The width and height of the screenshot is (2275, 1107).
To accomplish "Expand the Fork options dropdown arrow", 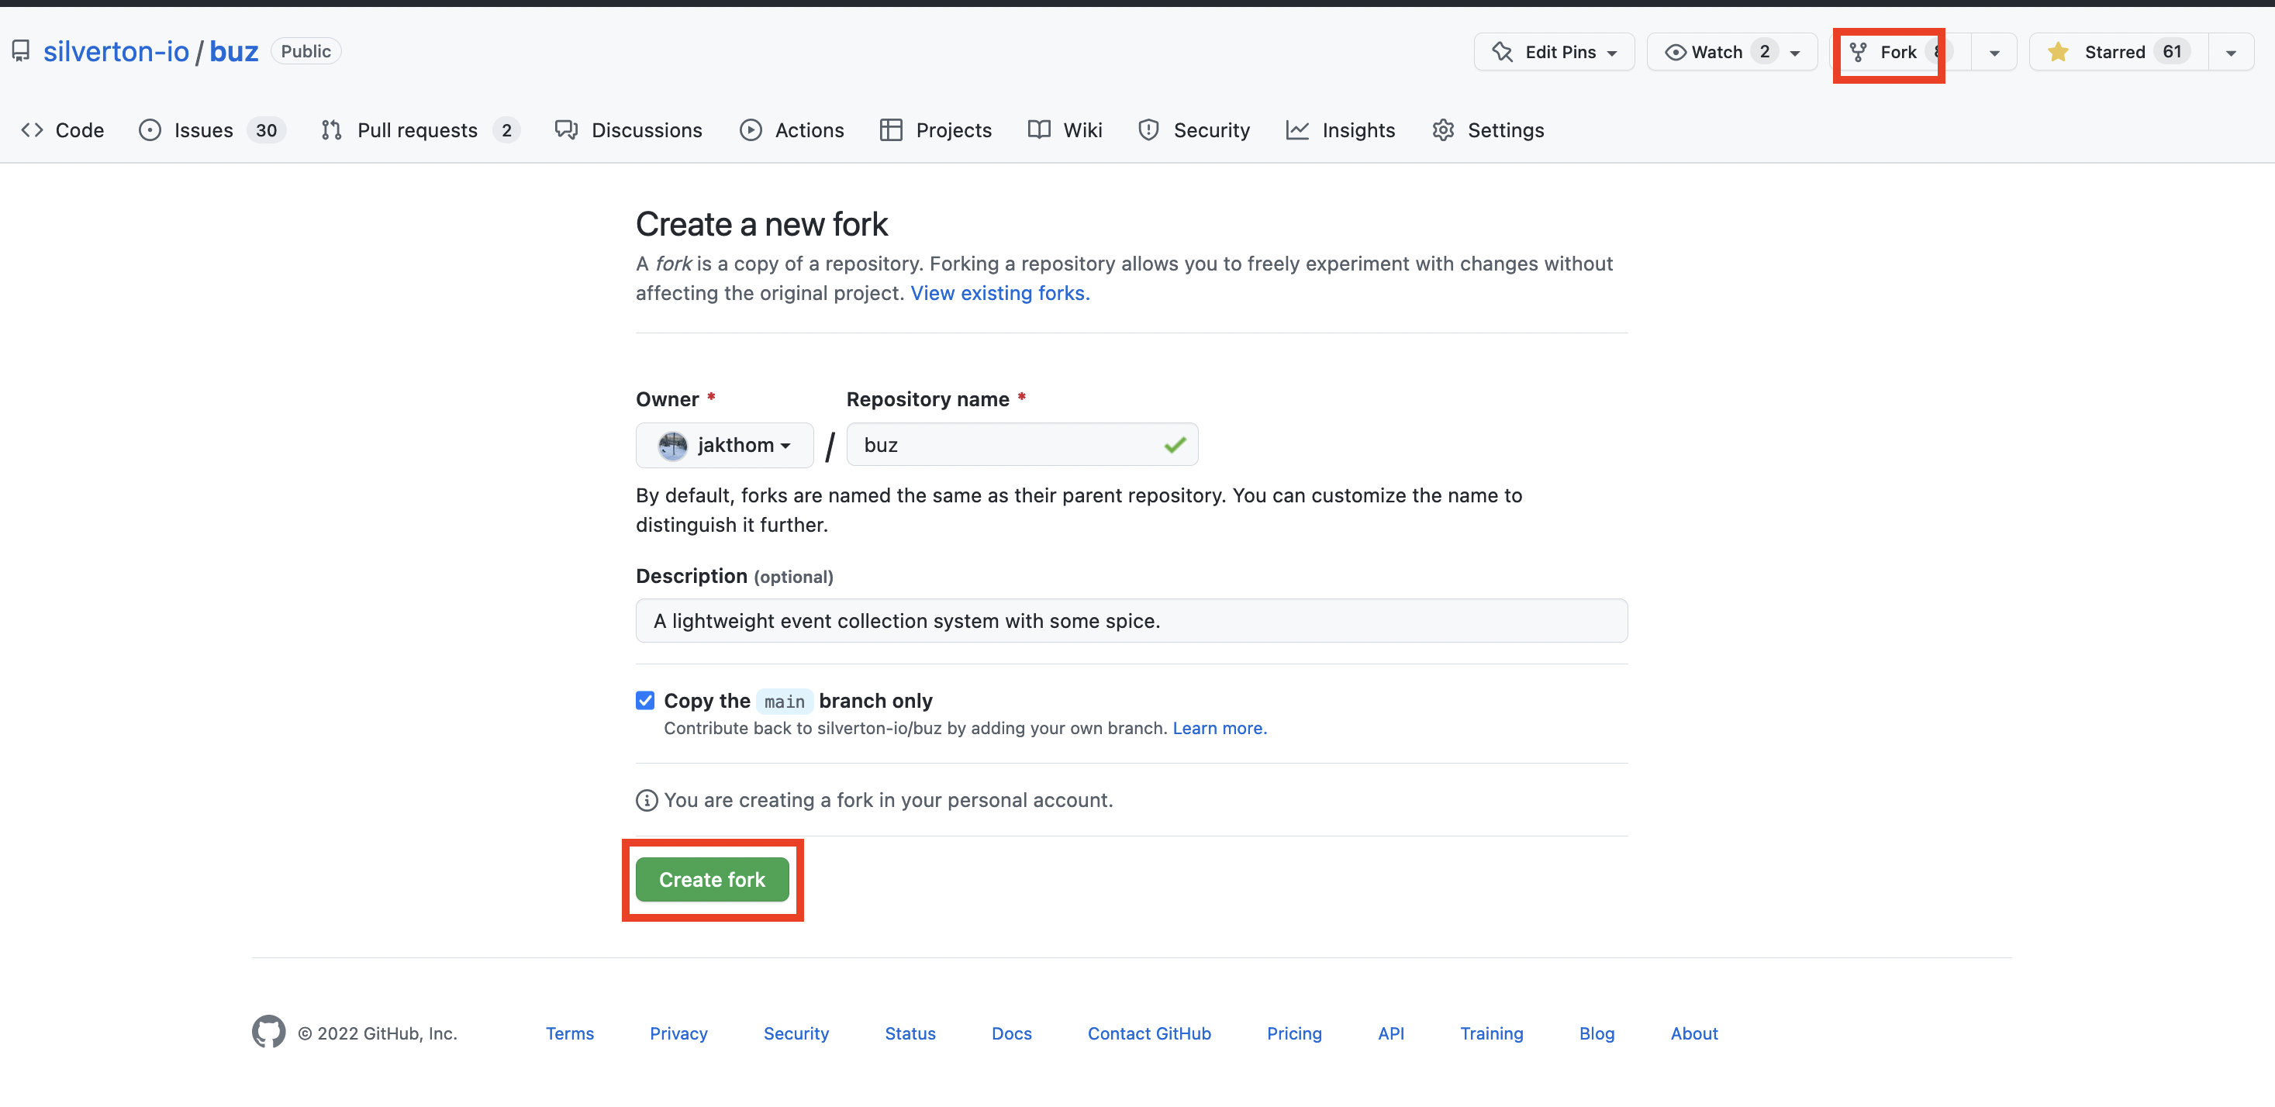I will tap(1994, 52).
